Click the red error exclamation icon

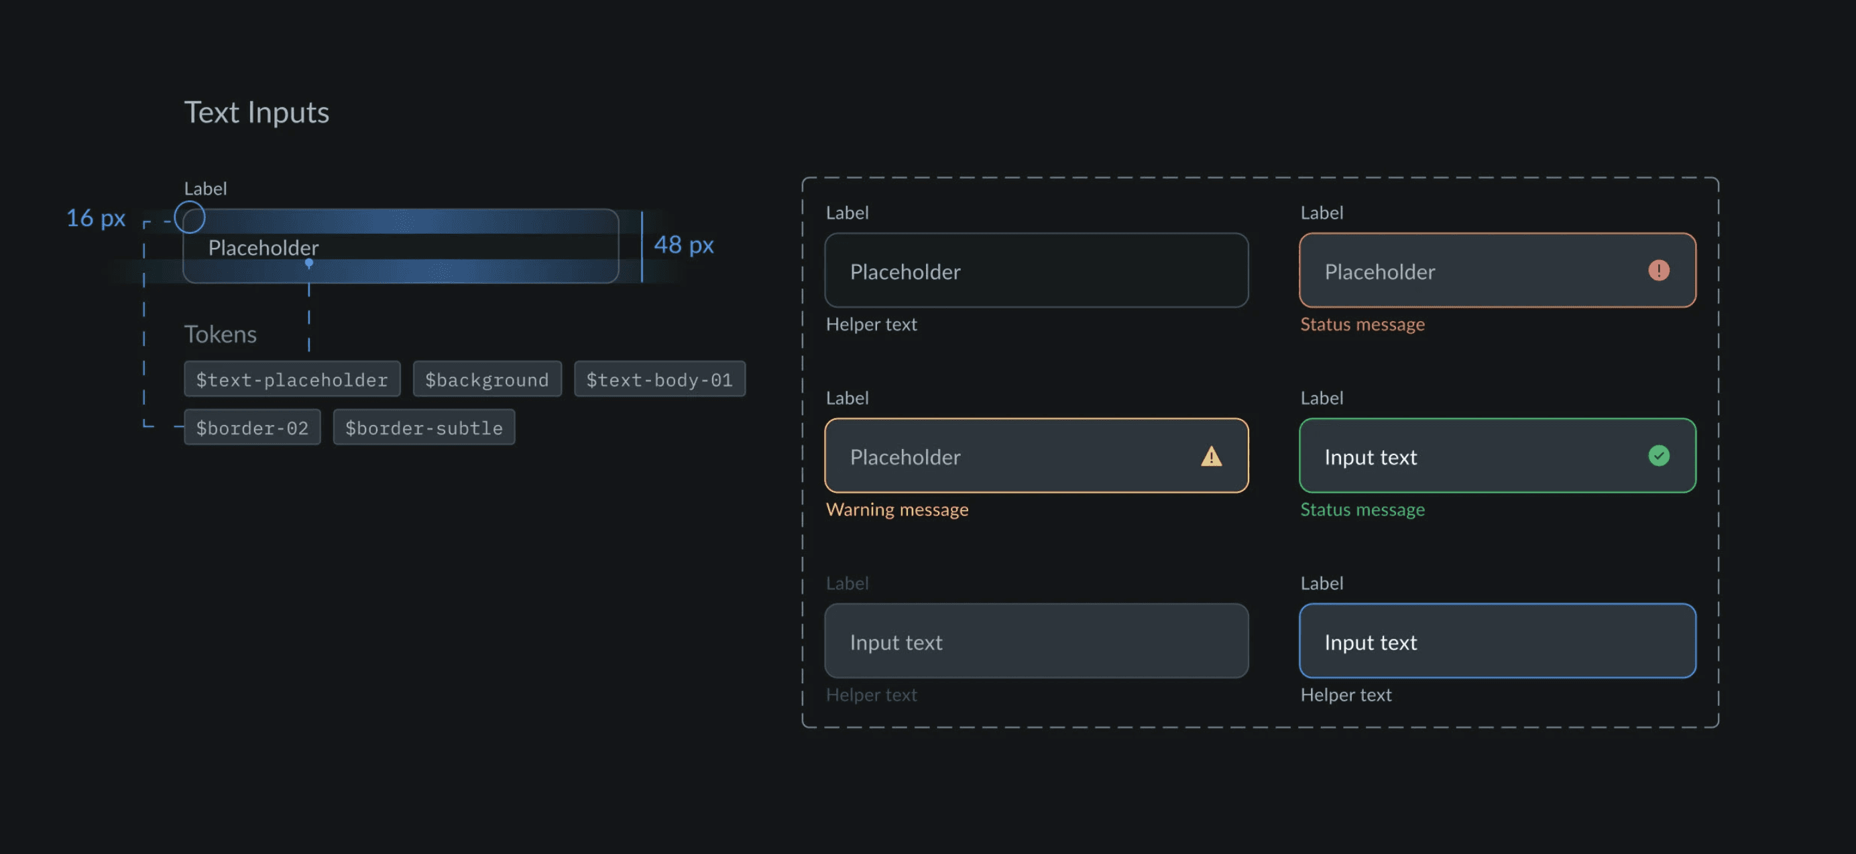coord(1658,270)
